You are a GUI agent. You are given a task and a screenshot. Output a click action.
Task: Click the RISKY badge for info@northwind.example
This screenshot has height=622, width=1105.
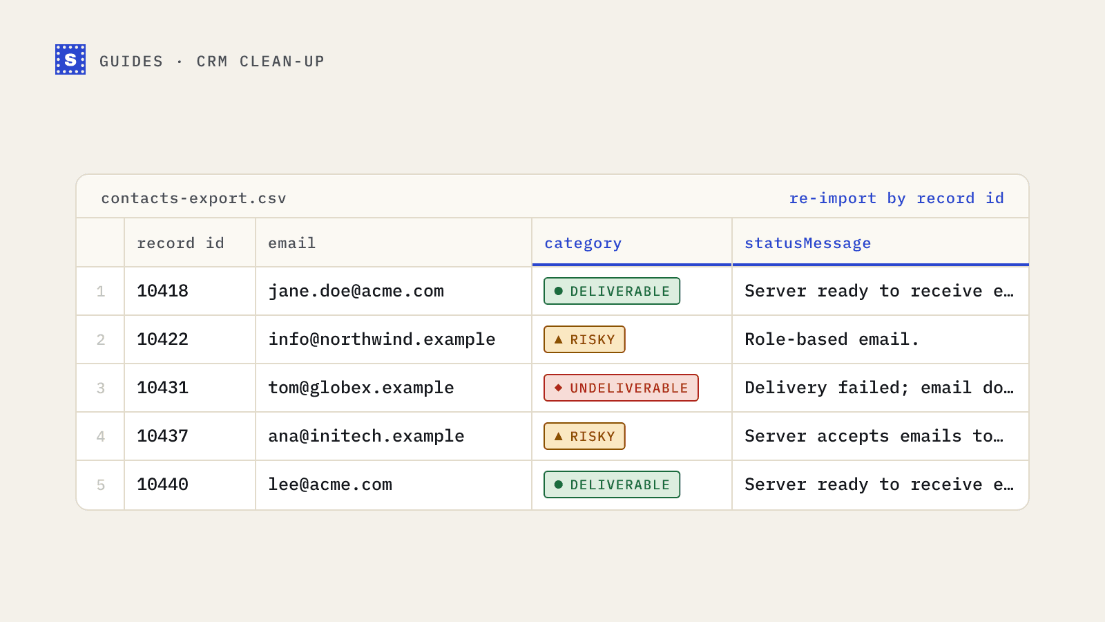pyautogui.click(x=584, y=339)
